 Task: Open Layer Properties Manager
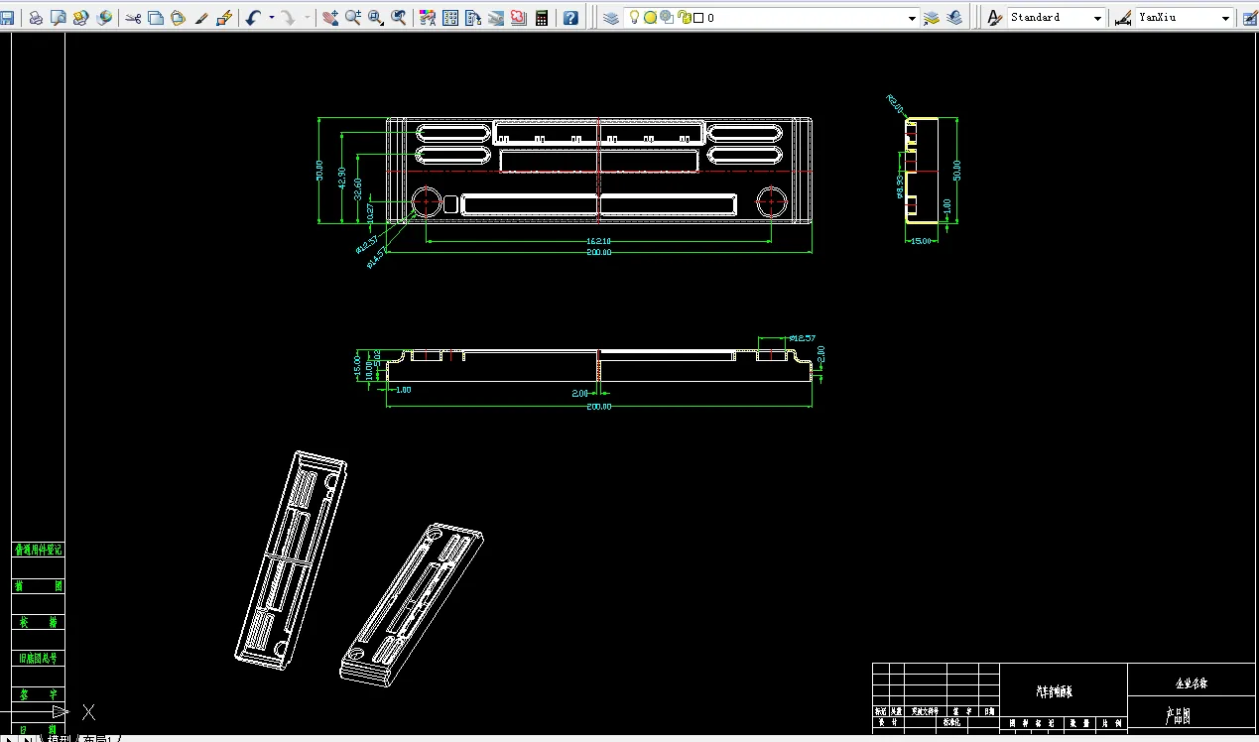pyautogui.click(x=610, y=18)
